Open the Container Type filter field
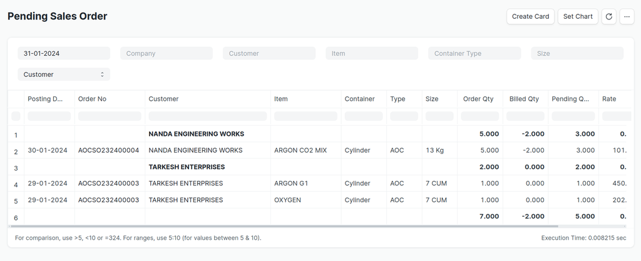641x261 pixels. 474,54
